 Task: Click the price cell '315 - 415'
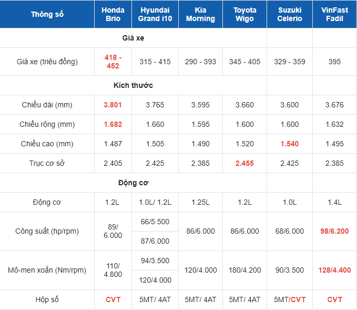click(x=155, y=62)
